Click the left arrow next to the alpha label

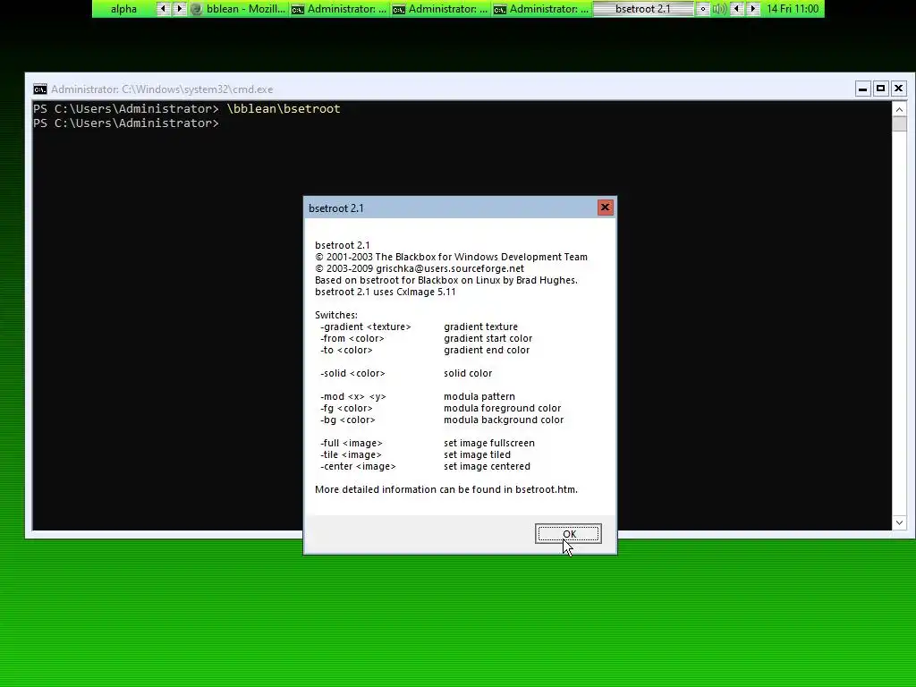coord(163,9)
